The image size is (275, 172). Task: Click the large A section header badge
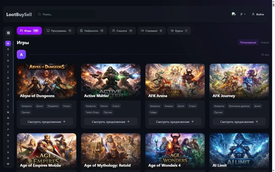21,54
